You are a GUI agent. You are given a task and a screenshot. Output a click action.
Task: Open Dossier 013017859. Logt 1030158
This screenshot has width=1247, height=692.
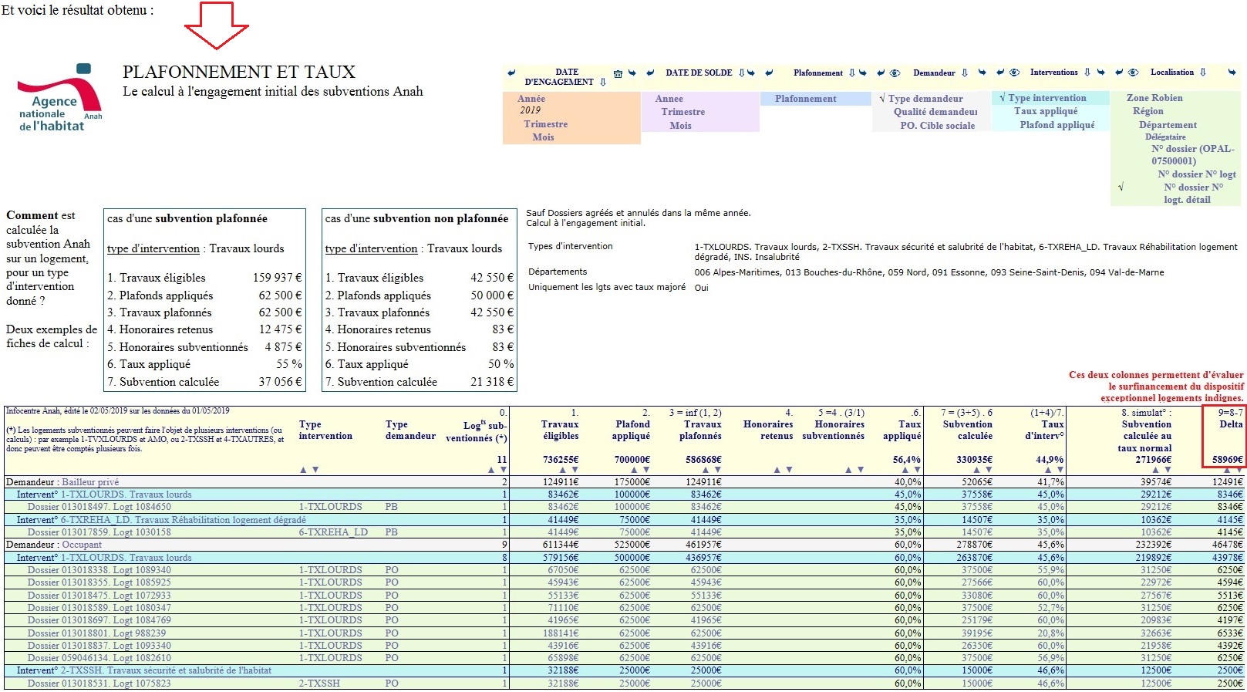click(x=99, y=532)
